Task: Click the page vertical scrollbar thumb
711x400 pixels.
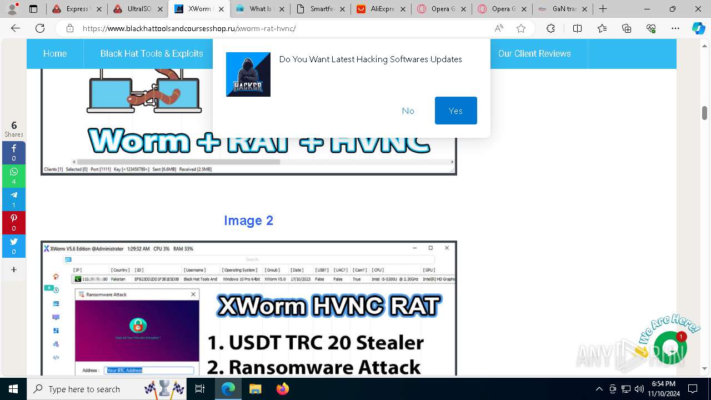Action: 704,112
